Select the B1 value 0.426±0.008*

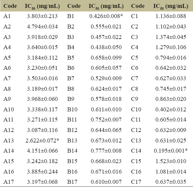point(106,16)
